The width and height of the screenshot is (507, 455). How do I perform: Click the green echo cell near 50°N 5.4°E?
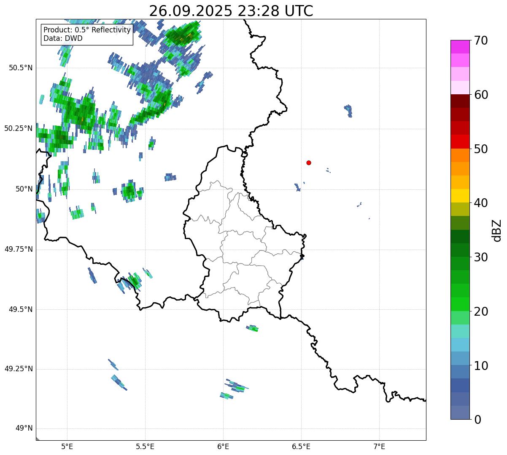pos(129,191)
